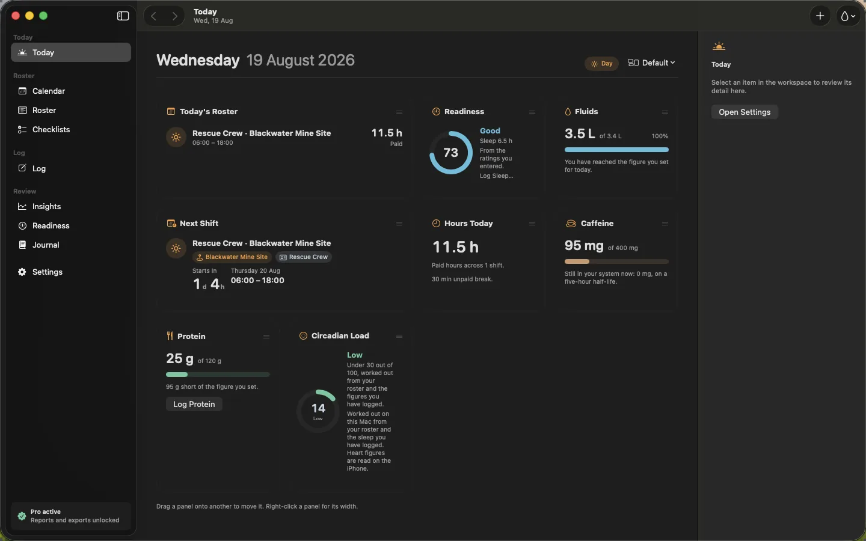
Task: Open the Default layout dropdown
Action: point(651,63)
